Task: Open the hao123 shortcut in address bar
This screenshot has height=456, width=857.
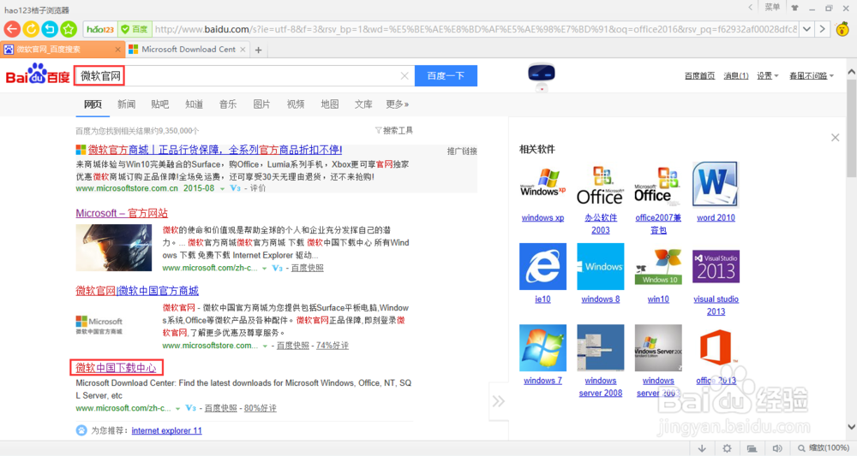Action: [x=100, y=29]
